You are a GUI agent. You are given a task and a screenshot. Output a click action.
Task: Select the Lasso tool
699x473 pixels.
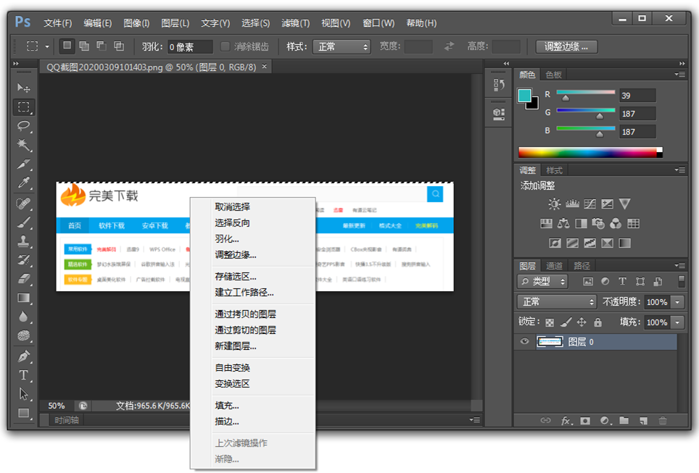[24, 126]
